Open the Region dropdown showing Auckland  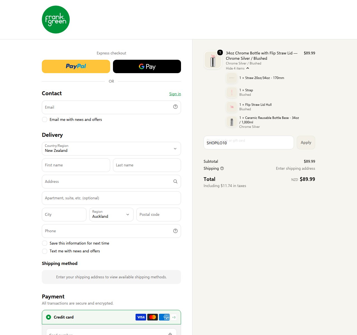click(x=111, y=214)
